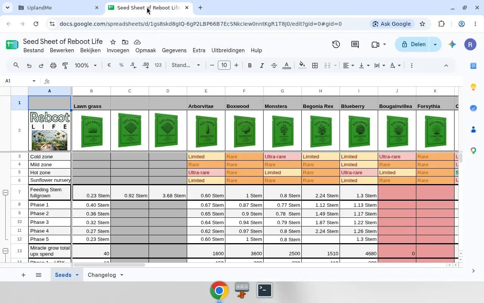Open the Invoegen menu
The width and height of the screenshot is (484, 303).
(118, 50)
